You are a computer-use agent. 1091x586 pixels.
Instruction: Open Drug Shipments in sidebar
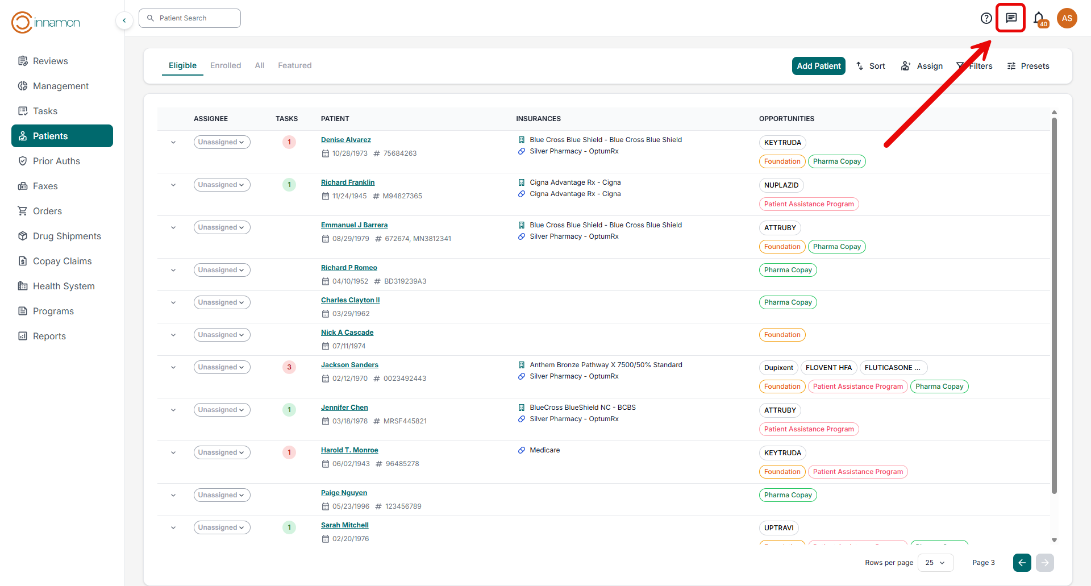(x=66, y=236)
